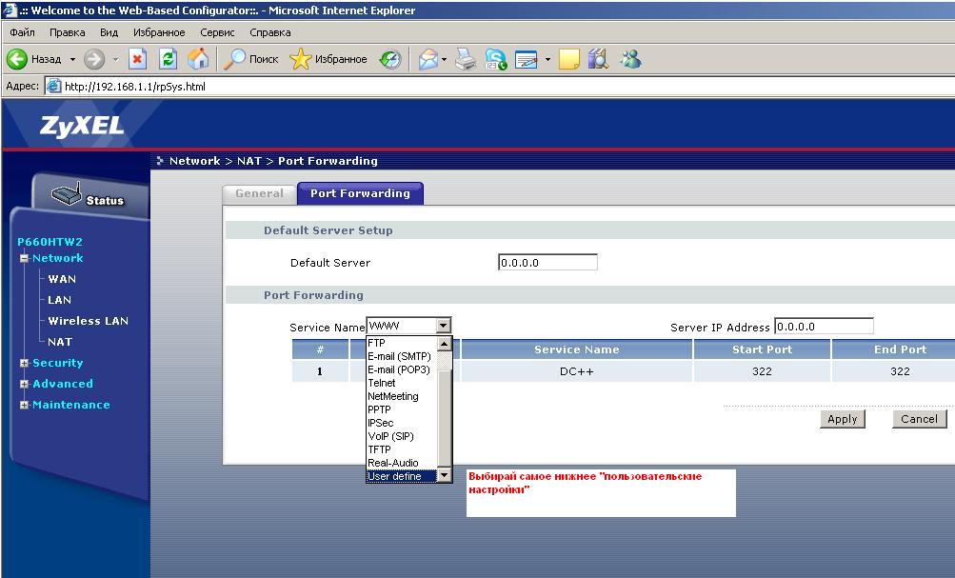This screenshot has width=955, height=578.
Task: Open the Сервис menu
Action: 218,32
